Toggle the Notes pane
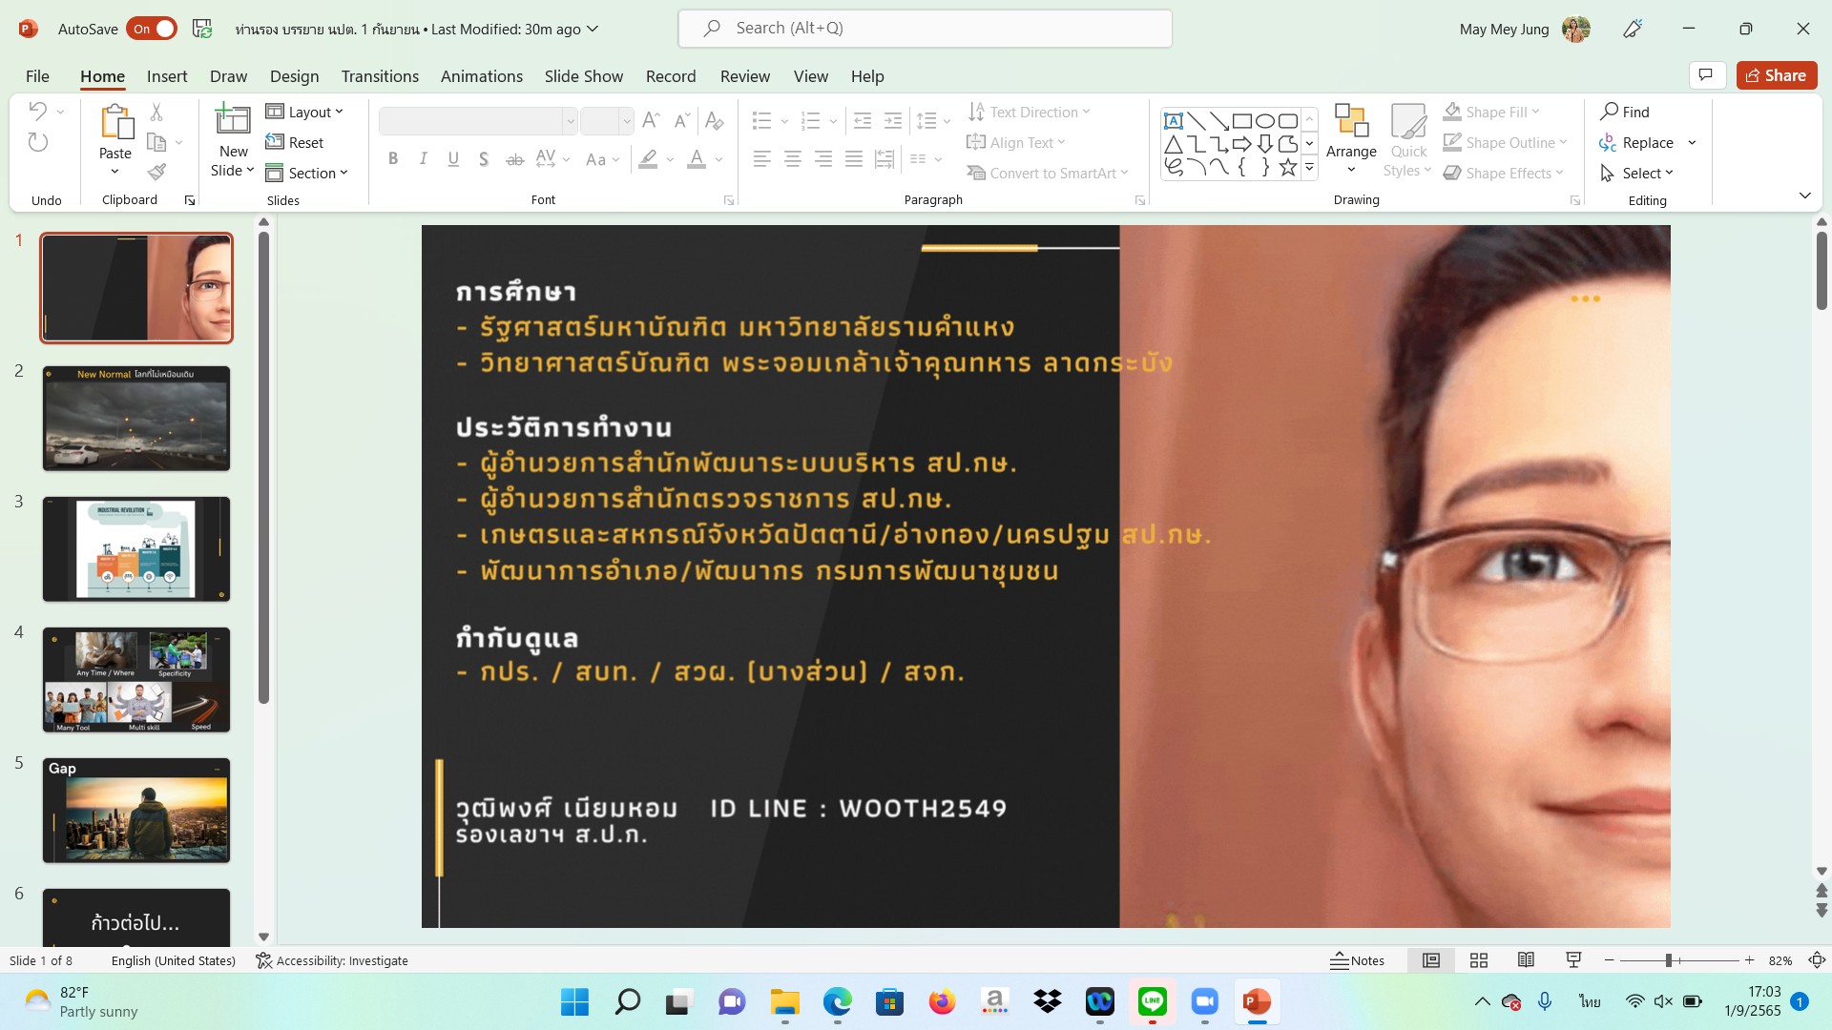Image resolution: width=1832 pixels, height=1030 pixels. point(1357,960)
